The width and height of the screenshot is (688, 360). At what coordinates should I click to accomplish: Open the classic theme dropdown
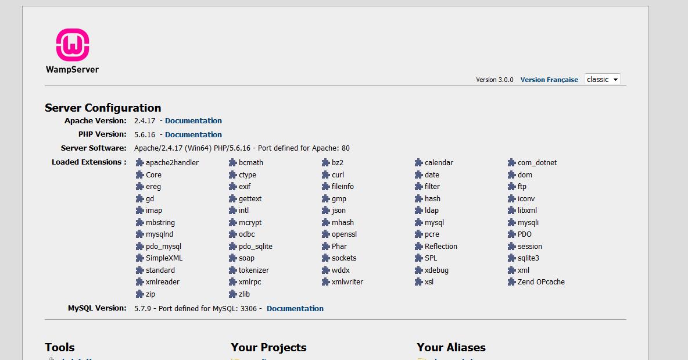click(602, 80)
